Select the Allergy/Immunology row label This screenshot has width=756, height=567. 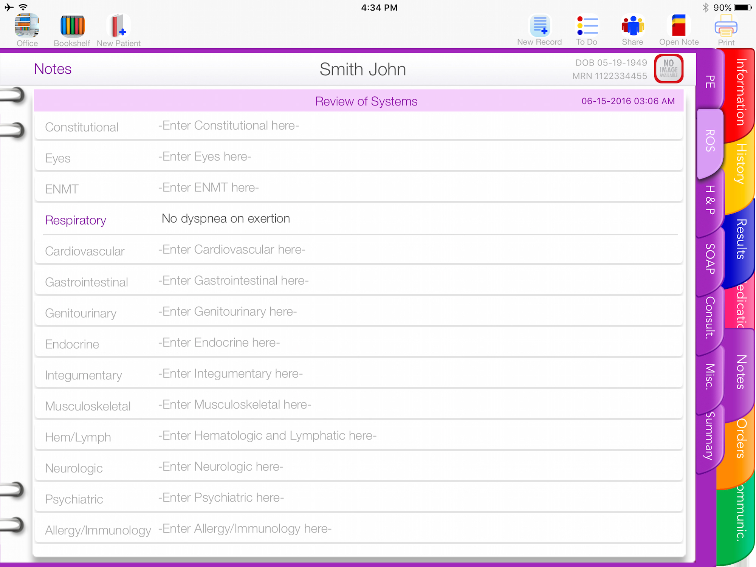[x=98, y=530]
